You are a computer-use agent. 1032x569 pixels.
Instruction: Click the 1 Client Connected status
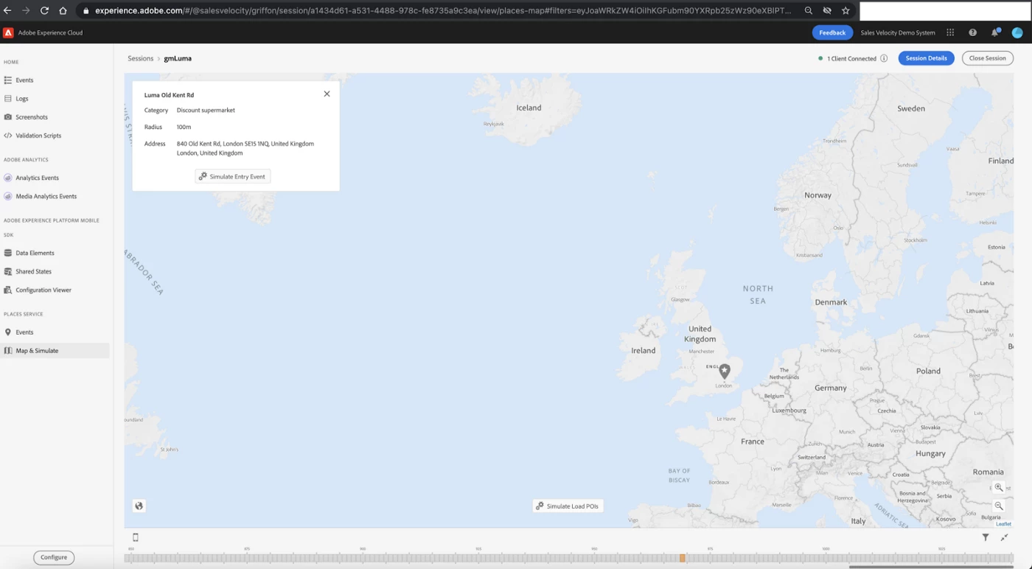851,58
